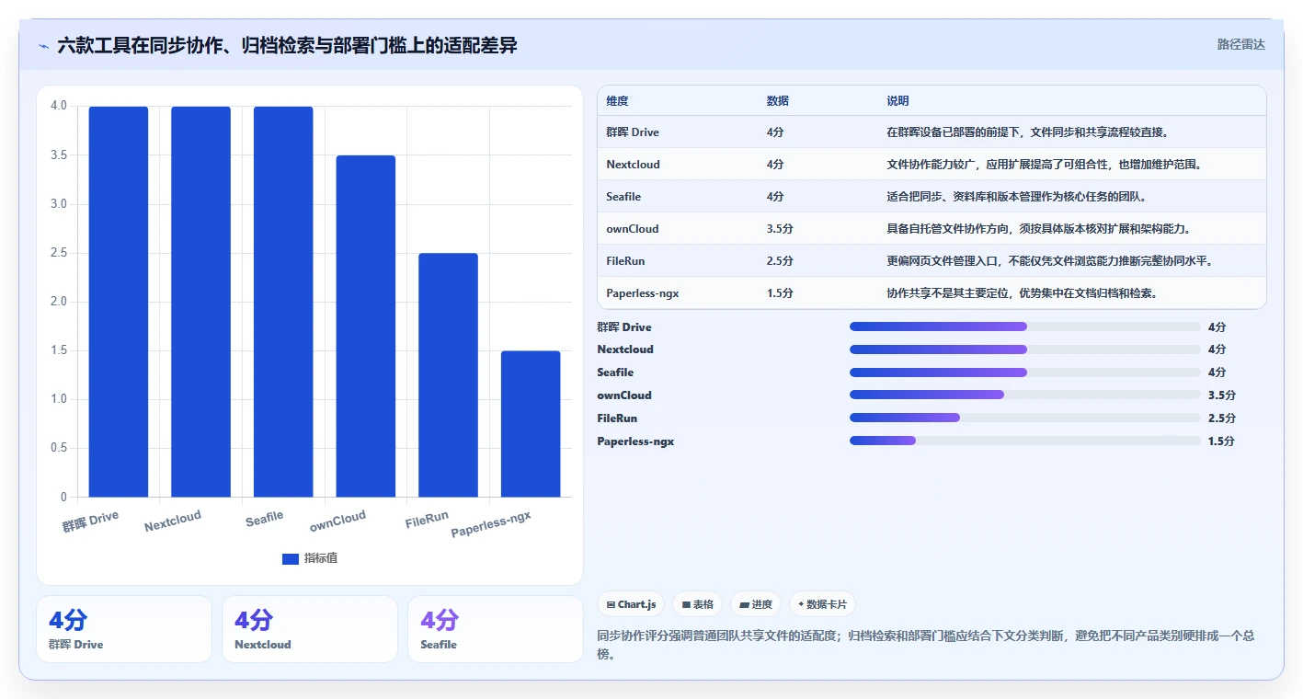Click the 群晖 Drive progress bar
Image resolution: width=1303 pixels, height=699 pixels.
tap(1025, 327)
